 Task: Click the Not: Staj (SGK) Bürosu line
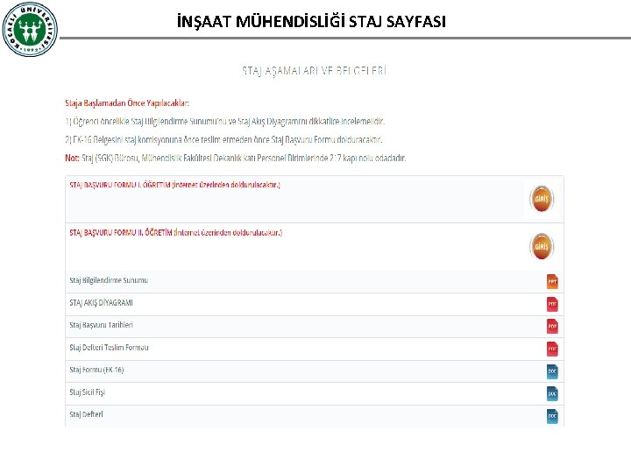coord(236,158)
